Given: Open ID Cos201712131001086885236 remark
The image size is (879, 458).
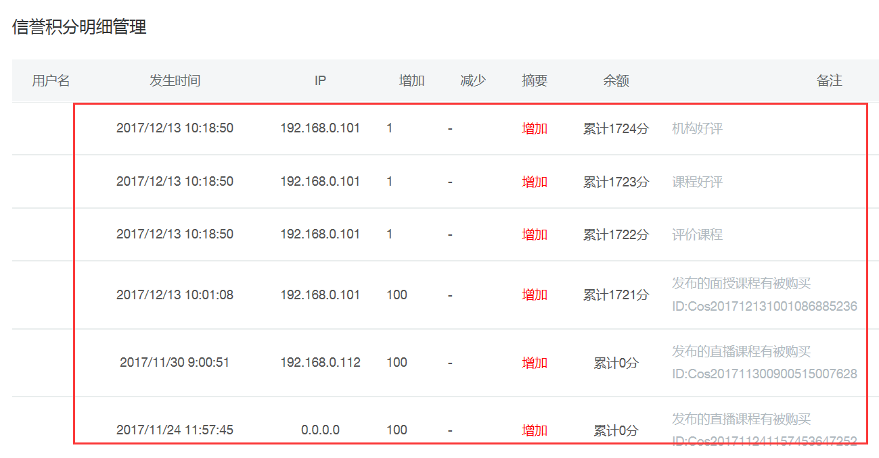Looking at the screenshot, I should coord(765,307).
